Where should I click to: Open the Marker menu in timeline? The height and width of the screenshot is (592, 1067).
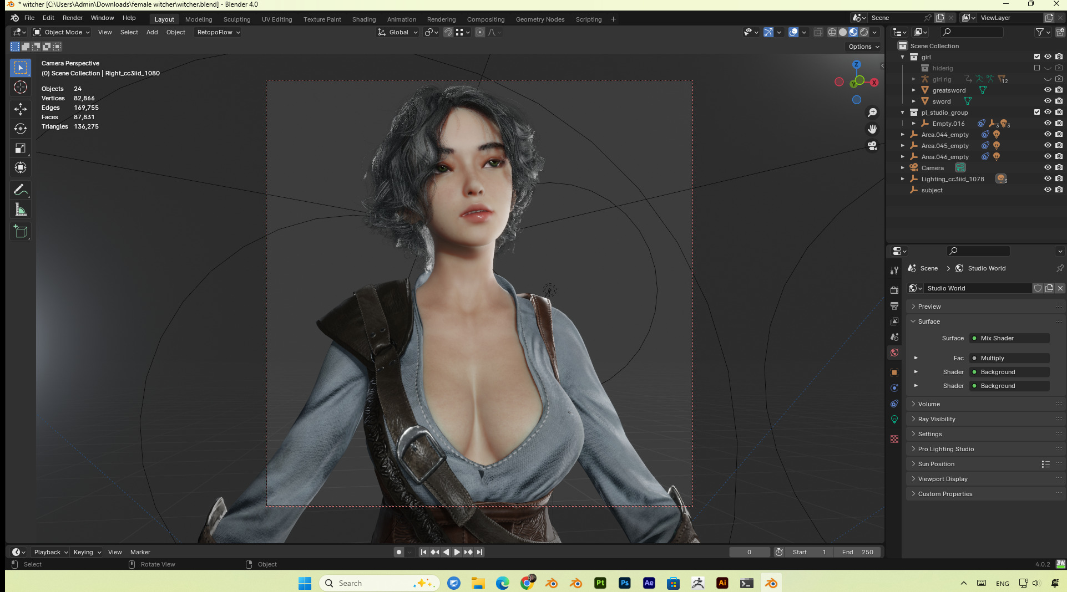point(140,552)
